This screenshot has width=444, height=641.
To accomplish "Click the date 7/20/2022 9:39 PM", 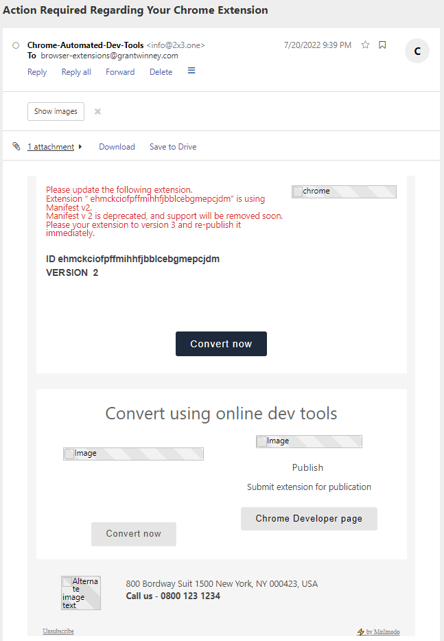I will pos(318,45).
